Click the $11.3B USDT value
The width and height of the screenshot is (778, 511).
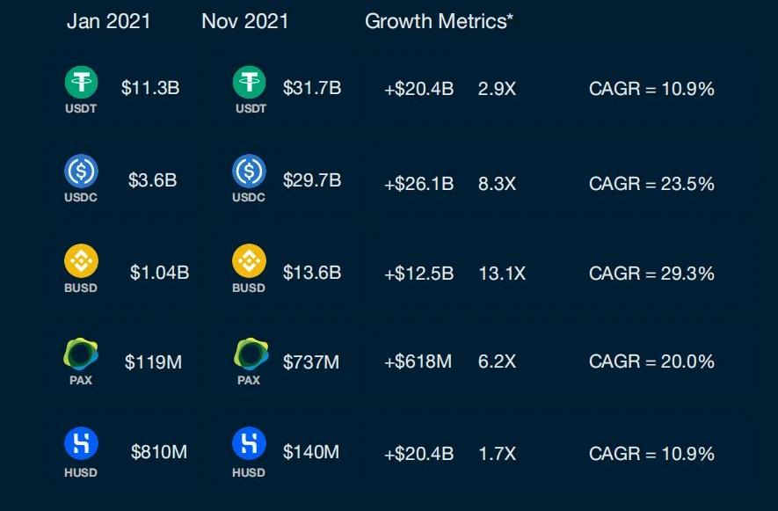click(150, 88)
